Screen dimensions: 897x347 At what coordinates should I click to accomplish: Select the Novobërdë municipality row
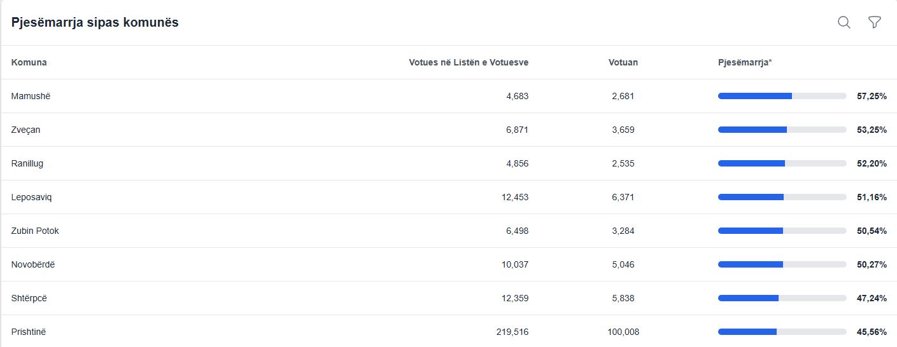[x=33, y=264]
